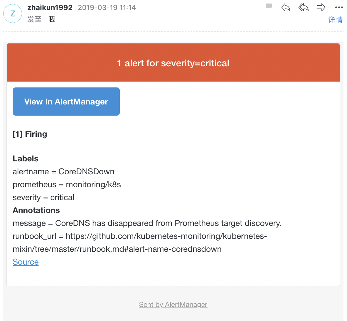Click the alertname = CoreDNSDown label
The width and height of the screenshot is (347, 321).
pyautogui.click(x=63, y=171)
